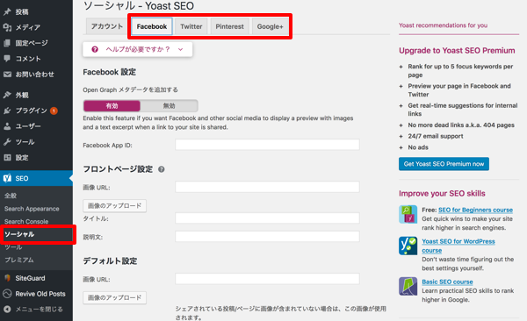
Task: Disable Open Graph with 無効 toggle
Action: click(169, 106)
